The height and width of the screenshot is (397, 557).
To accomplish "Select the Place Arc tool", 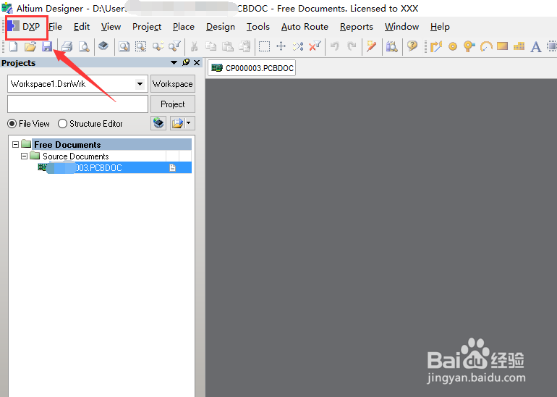I will [x=486, y=46].
